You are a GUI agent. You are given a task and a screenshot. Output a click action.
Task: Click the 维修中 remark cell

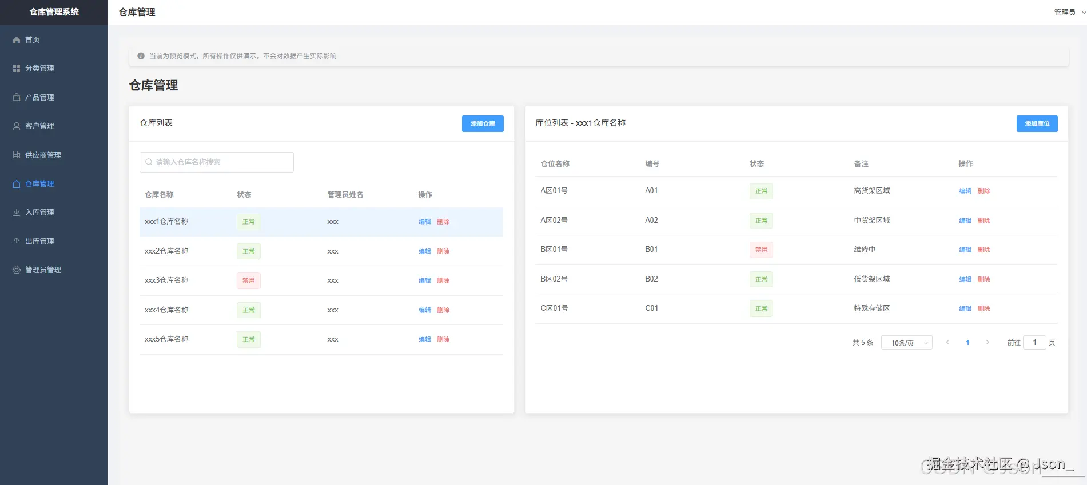coord(865,250)
